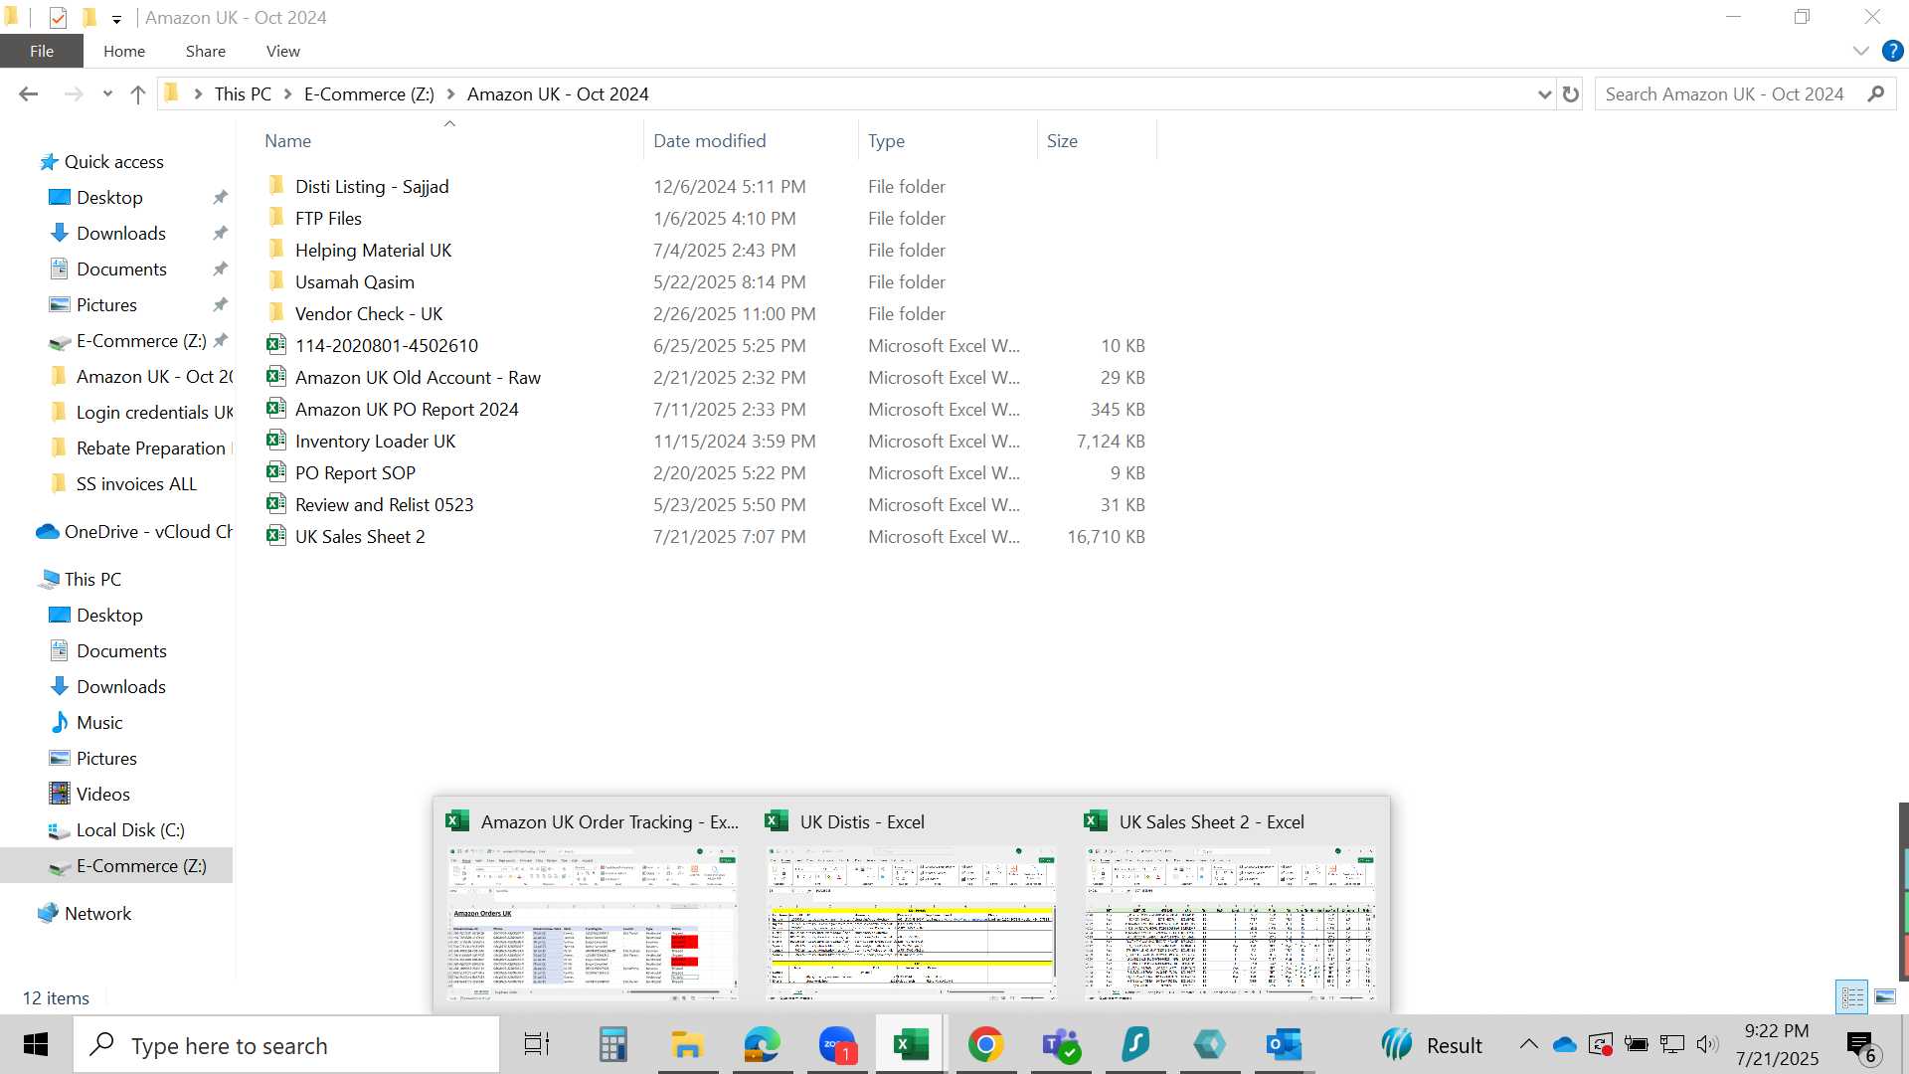This screenshot has height=1074, width=1909.
Task: Open the Windows Start menu
Action: (x=36, y=1045)
